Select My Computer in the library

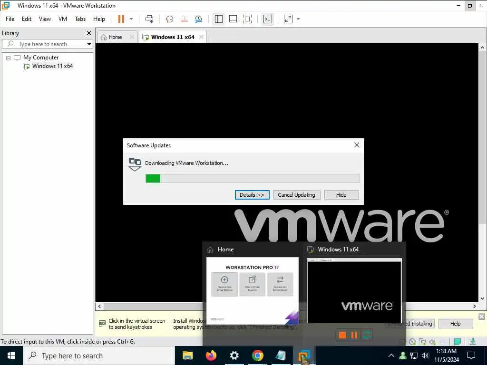click(41, 58)
